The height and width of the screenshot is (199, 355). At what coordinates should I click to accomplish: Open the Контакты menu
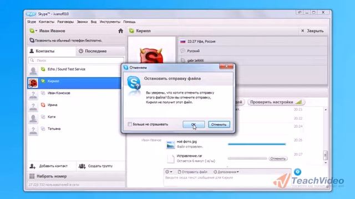(47, 22)
